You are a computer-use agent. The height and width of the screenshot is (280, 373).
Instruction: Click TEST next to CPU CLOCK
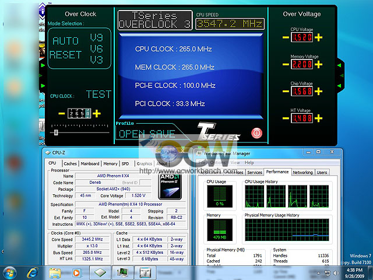tap(98, 94)
